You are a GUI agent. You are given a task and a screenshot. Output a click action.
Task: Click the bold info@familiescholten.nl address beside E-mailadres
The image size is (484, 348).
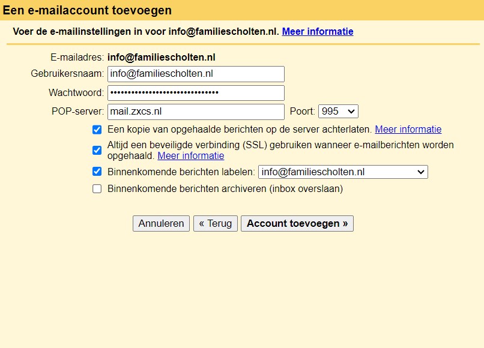click(162, 58)
